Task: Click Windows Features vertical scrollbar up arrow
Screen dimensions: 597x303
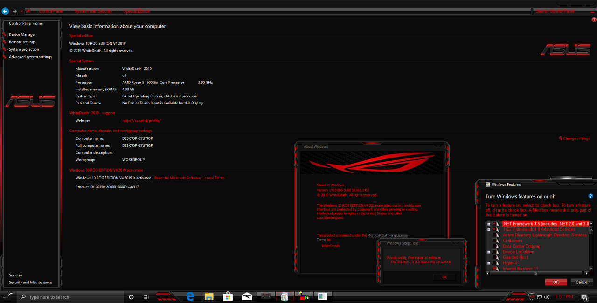Action: (x=591, y=223)
